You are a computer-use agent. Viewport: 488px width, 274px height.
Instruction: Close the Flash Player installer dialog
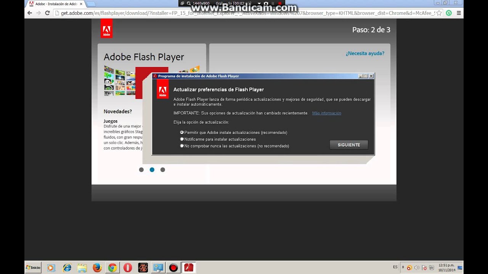(x=371, y=76)
